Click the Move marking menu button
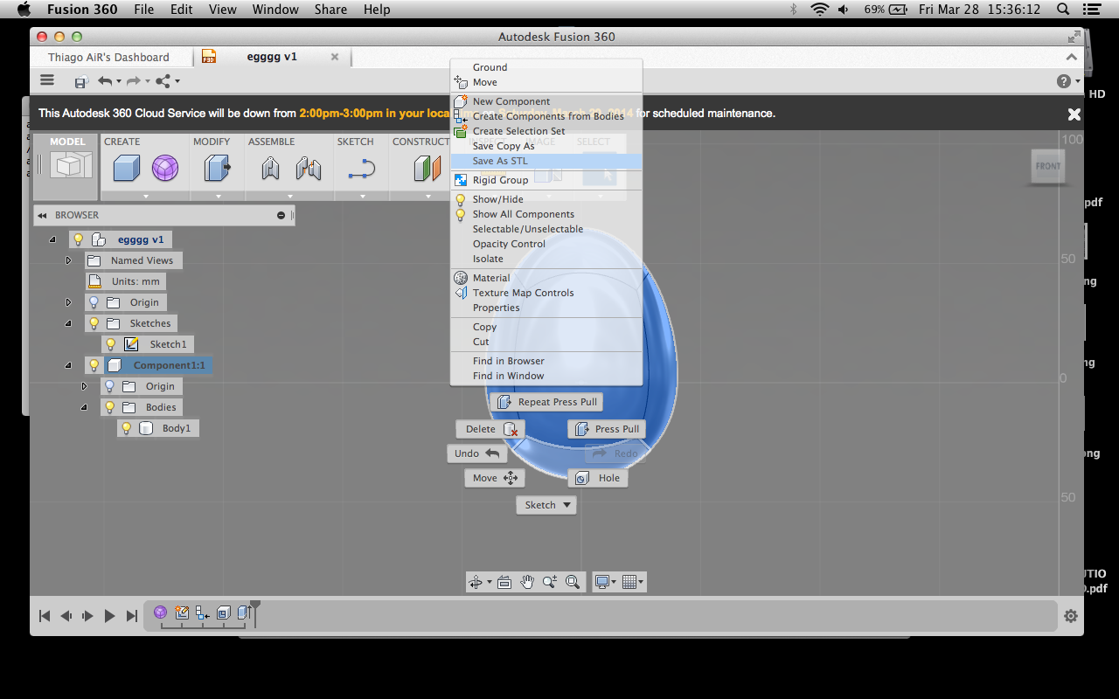Screen dimensions: 1119x699 click(495, 478)
